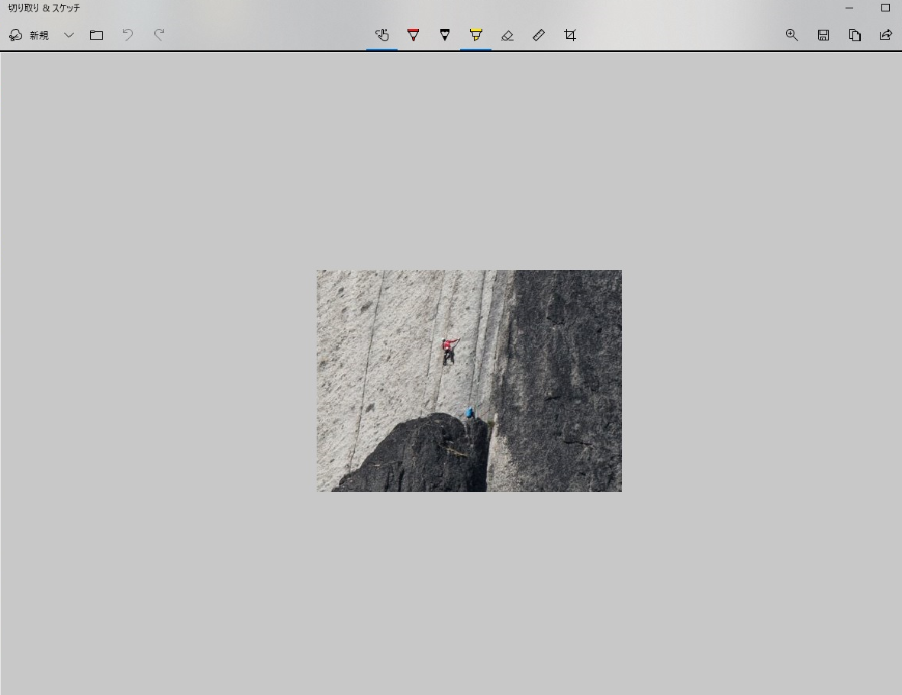Click the rock climber snip image
The image size is (902, 695).
[469, 381]
